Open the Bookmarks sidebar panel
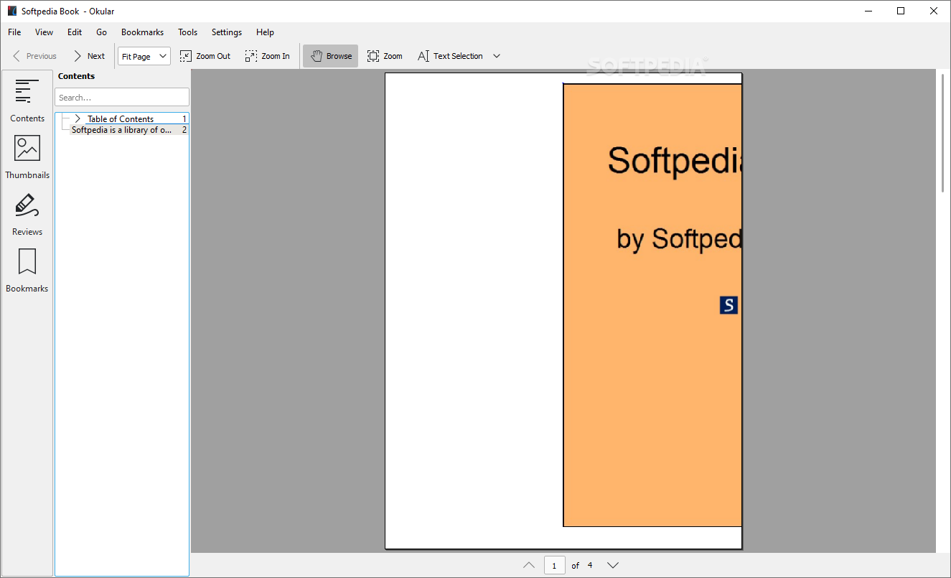This screenshot has height=578, width=951. pyautogui.click(x=27, y=270)
